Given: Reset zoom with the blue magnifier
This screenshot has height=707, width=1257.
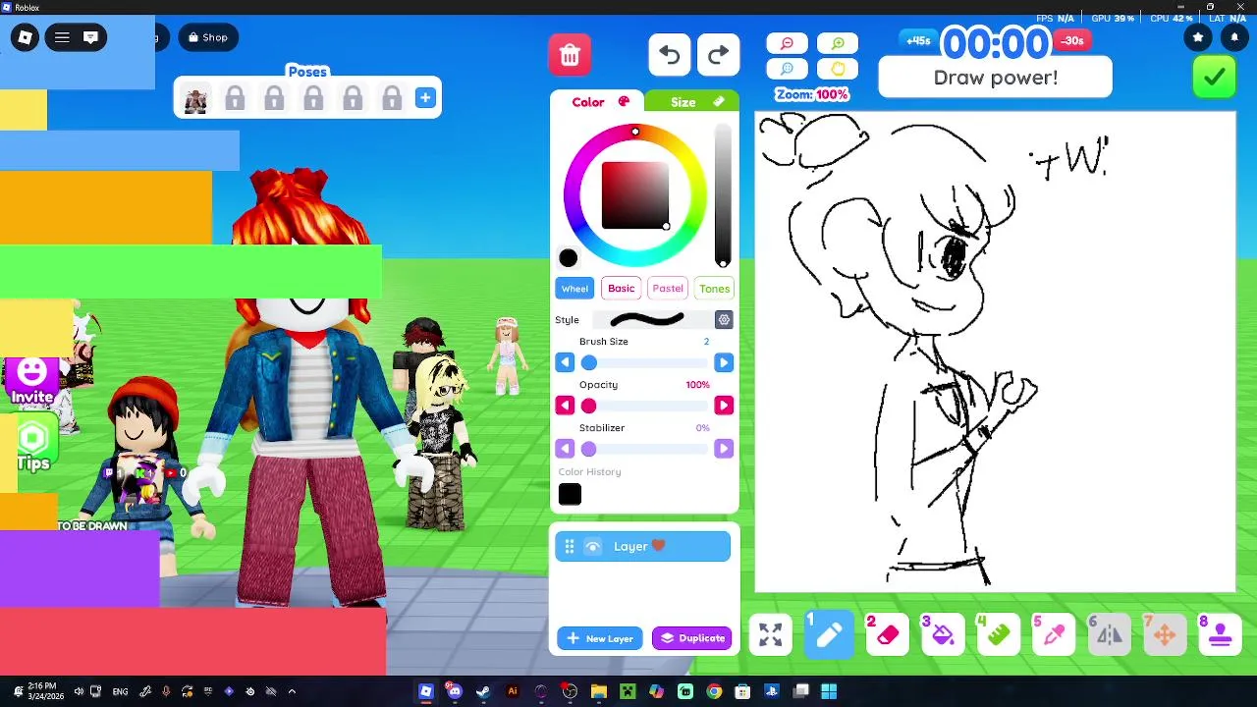Looking at the screenshot, I should (x=787, y=69).
